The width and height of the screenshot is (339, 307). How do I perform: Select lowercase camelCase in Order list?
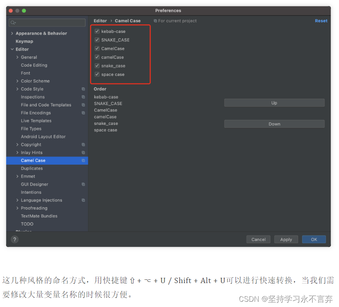click(105, 117)
